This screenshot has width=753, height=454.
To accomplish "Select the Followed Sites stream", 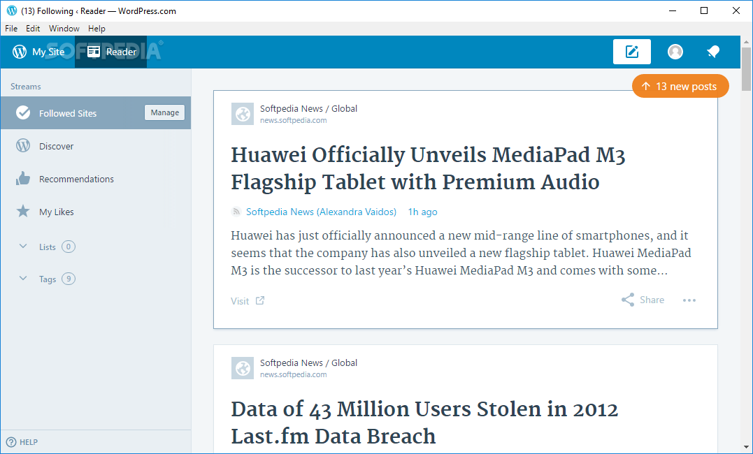I will [96, 112].
